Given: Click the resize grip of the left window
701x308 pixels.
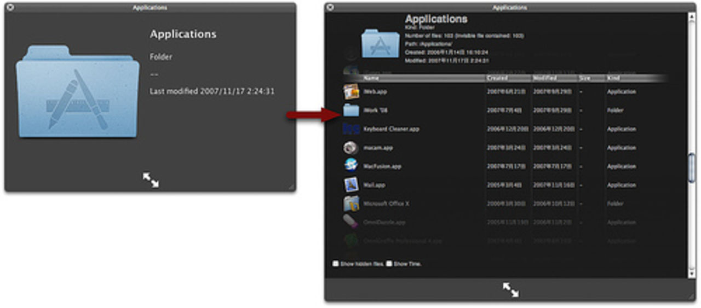Looking at the screenshot, I should pyautogui.click(x=292, y=187).
